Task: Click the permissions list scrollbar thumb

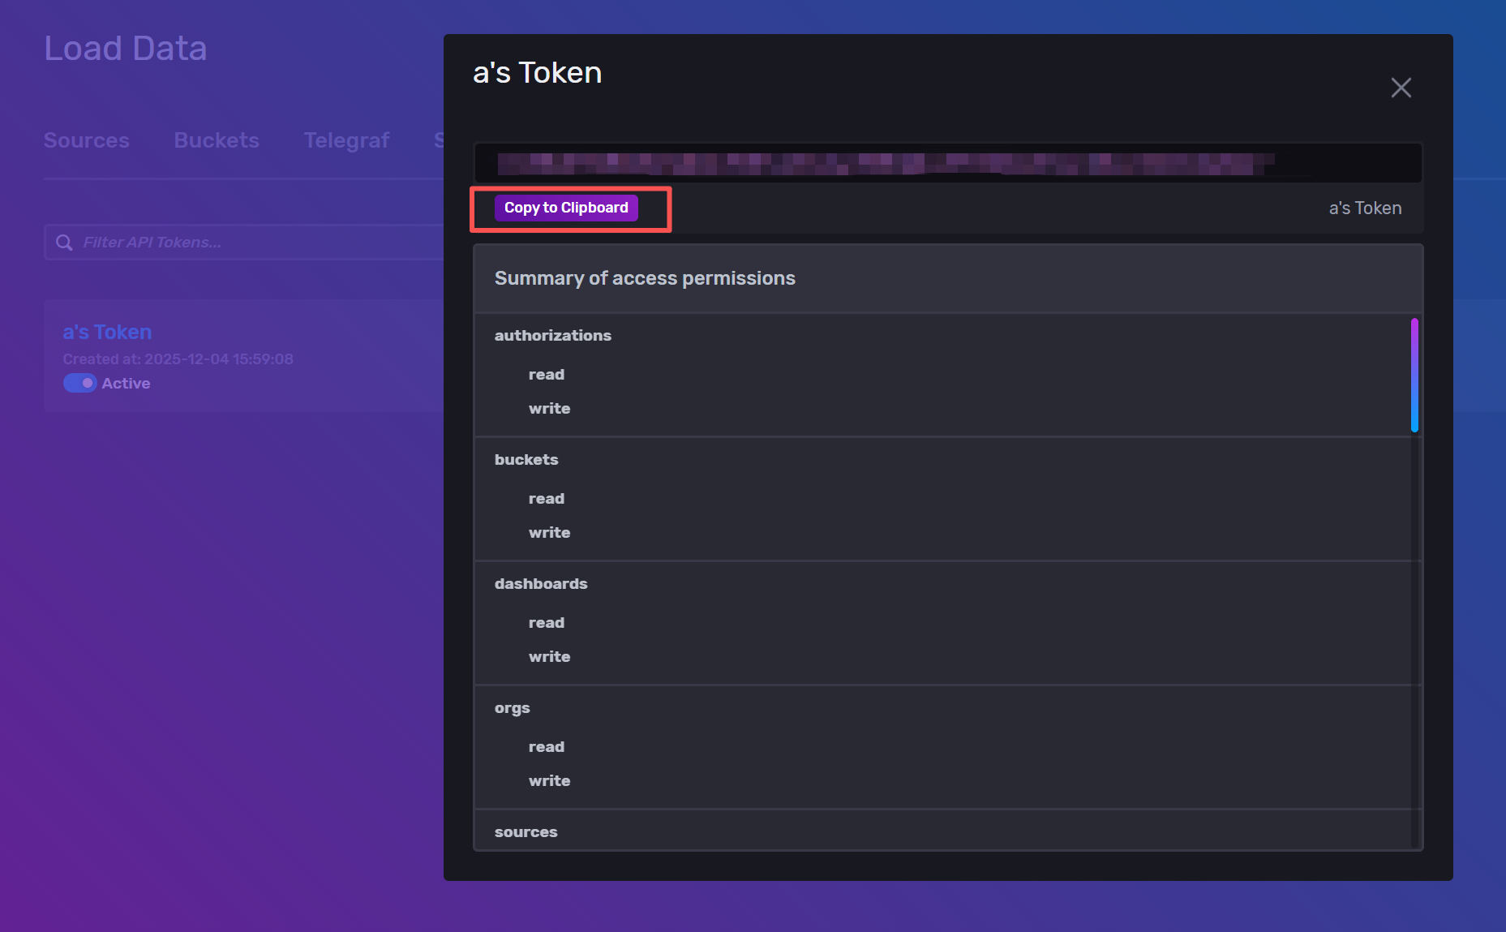Action: tap(1414, 375)
